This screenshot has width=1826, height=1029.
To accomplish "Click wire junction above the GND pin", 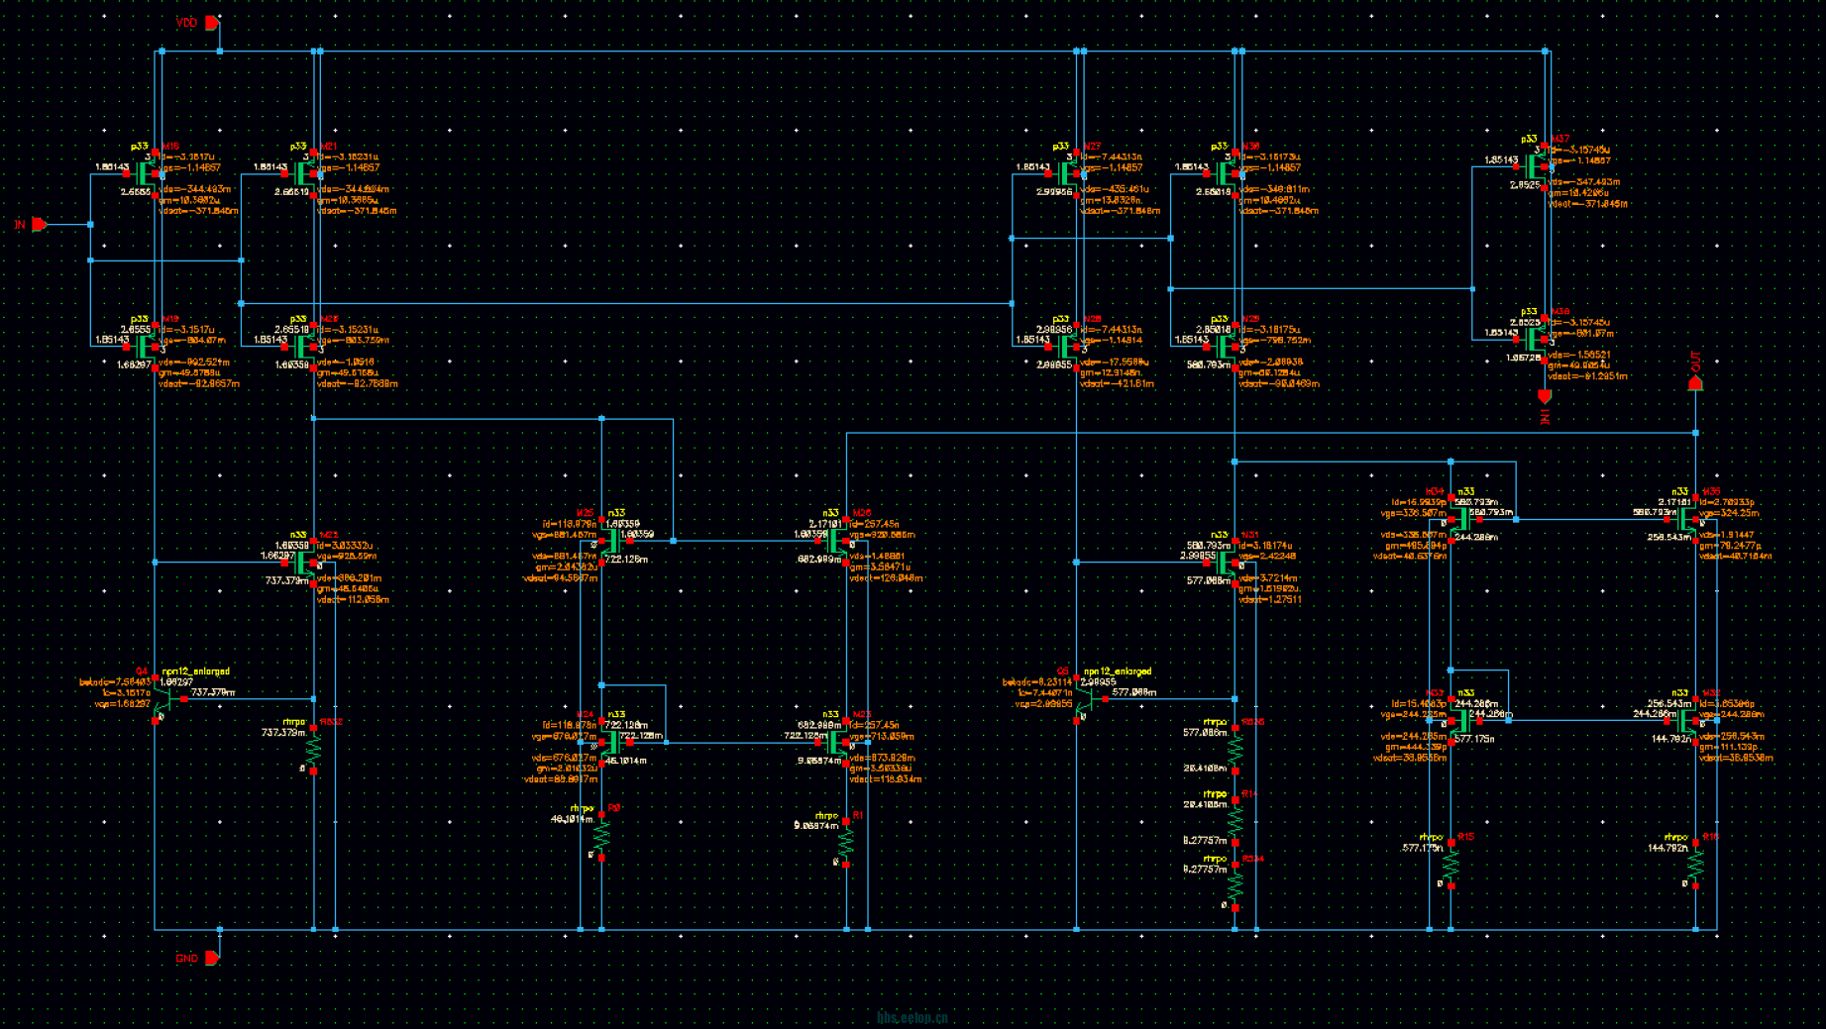I will click(x=220, y=929).
